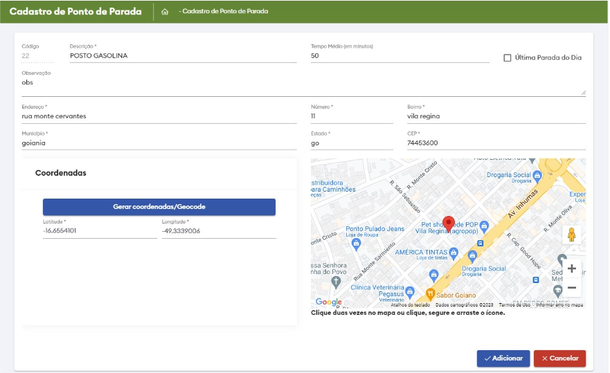Click the Endereço input field
This screenshot has height=373, width=610.
(159, 116)
